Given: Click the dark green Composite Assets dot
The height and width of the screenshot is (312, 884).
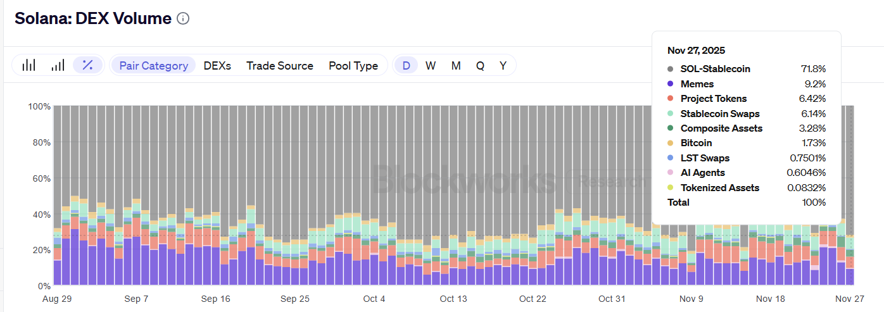Looking at the screenshot, I should [x=671, y=128].
